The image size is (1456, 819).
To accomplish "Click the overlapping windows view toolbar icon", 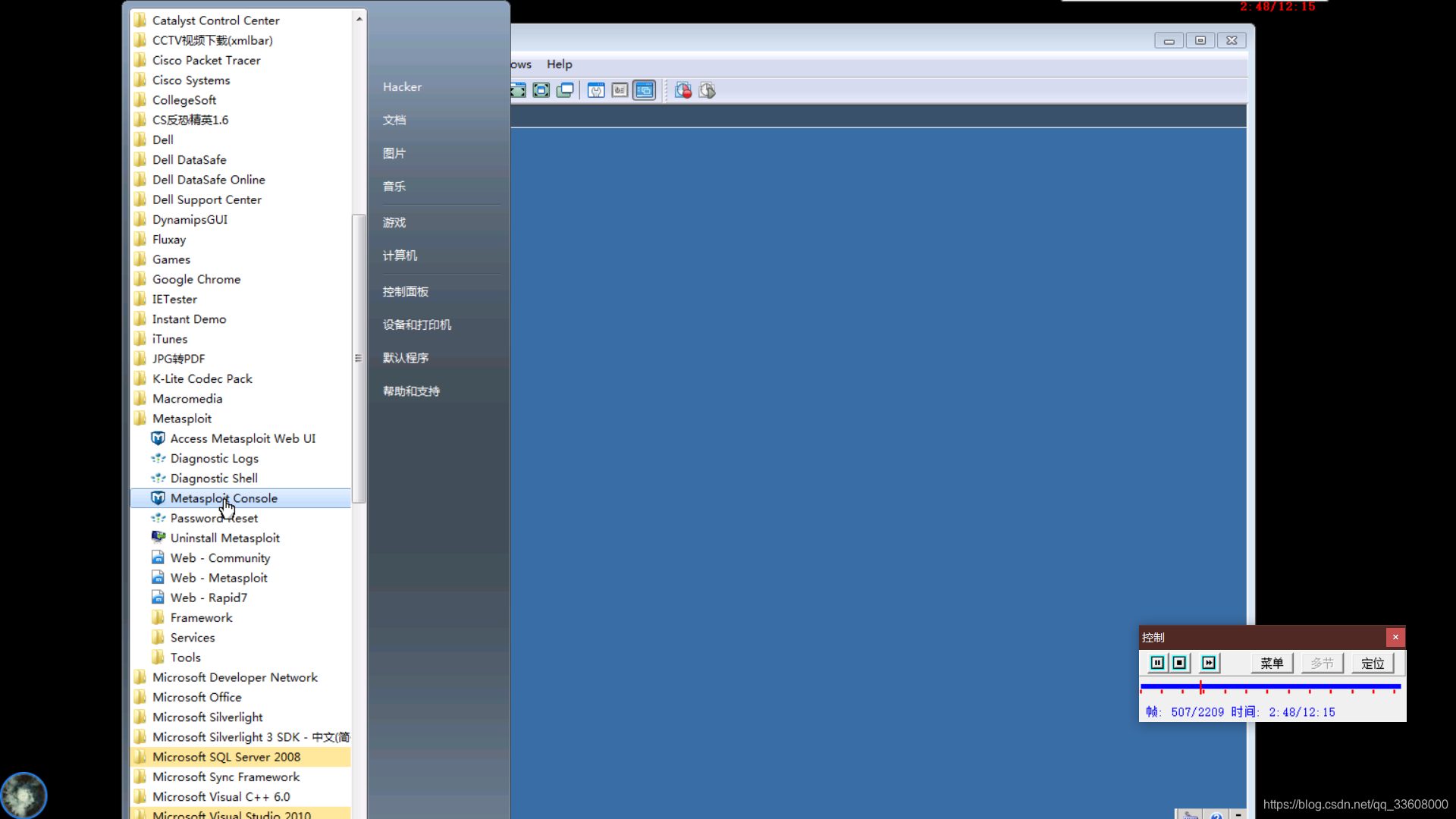I will (x=566, y=91).
